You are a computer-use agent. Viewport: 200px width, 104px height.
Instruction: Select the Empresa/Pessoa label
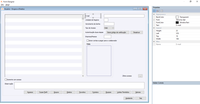pos(91,36)
